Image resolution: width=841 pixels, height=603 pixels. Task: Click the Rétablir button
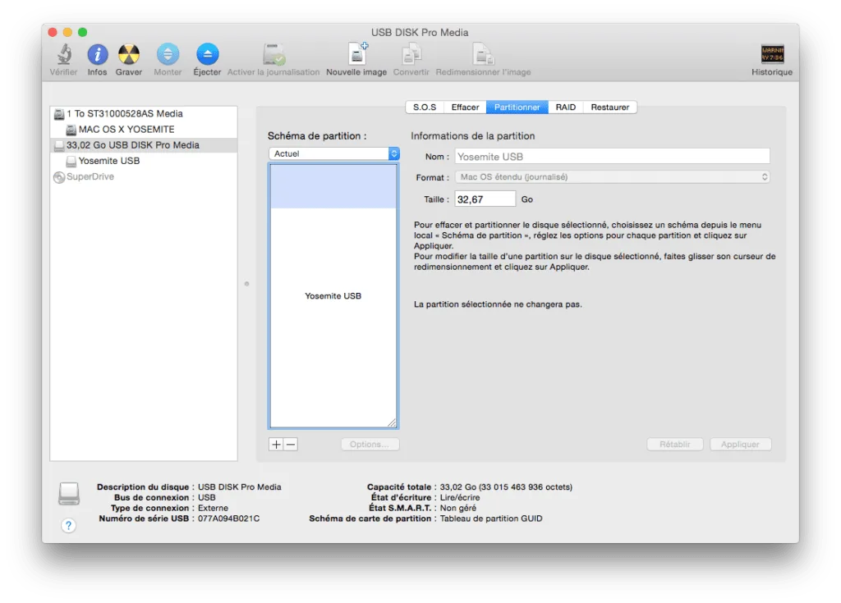coord(674,444)
